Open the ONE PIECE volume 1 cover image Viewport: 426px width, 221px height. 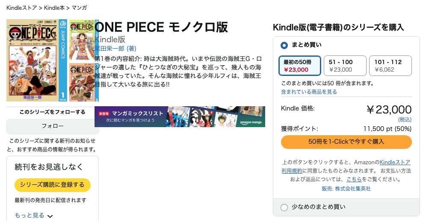(37, 60)
